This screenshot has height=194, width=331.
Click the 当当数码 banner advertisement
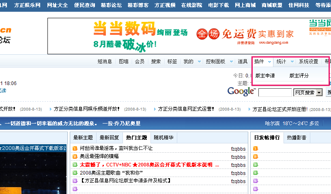coord(189,36)
